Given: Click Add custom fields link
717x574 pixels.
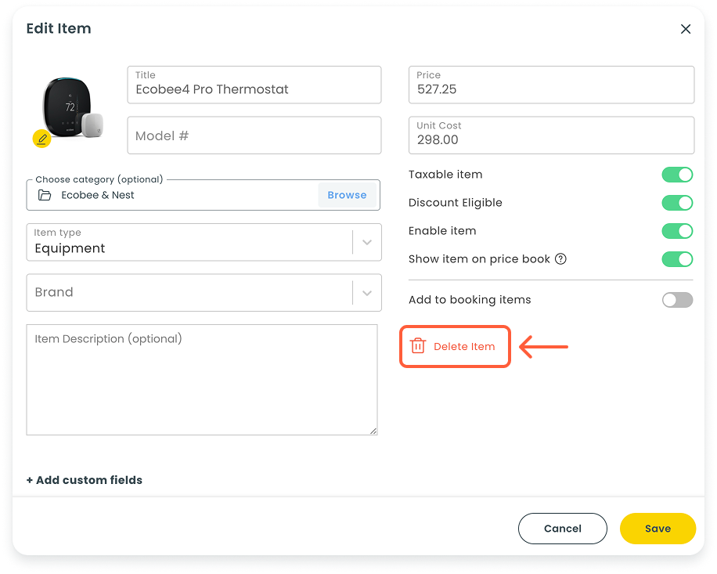Looking at the screenshot, I should coord(85,480).
